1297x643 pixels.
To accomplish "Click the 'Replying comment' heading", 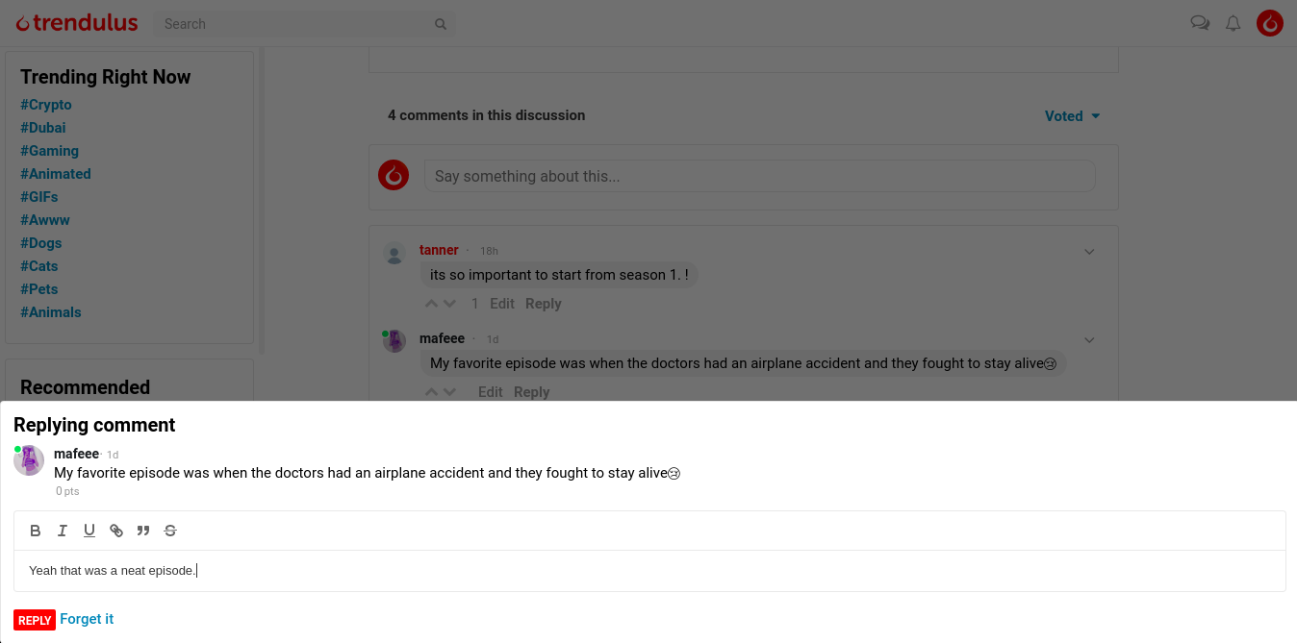I will [94, 425].
